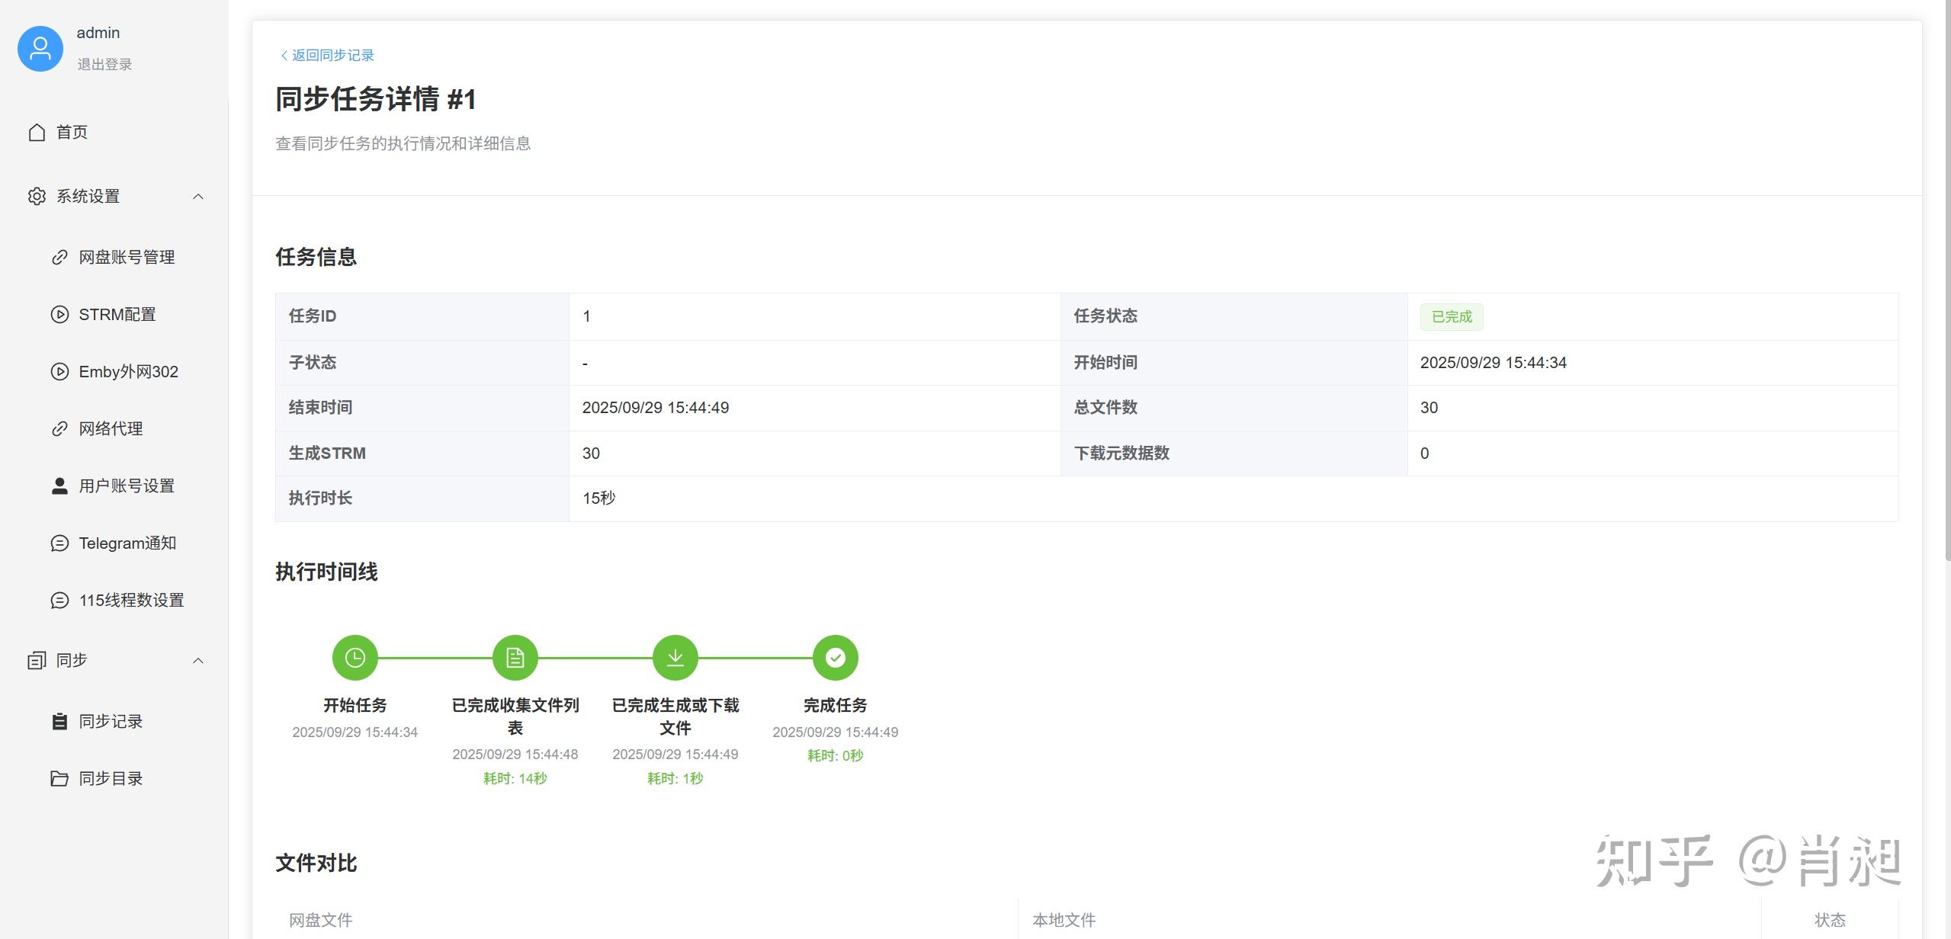Open 网络代理 settings
1951x939 pixels.
coord(114,429)
